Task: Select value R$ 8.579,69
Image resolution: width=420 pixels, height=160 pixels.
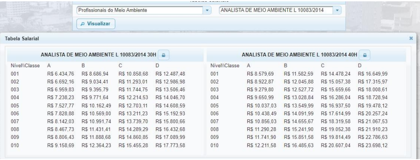Action: [x=261, y=74]
